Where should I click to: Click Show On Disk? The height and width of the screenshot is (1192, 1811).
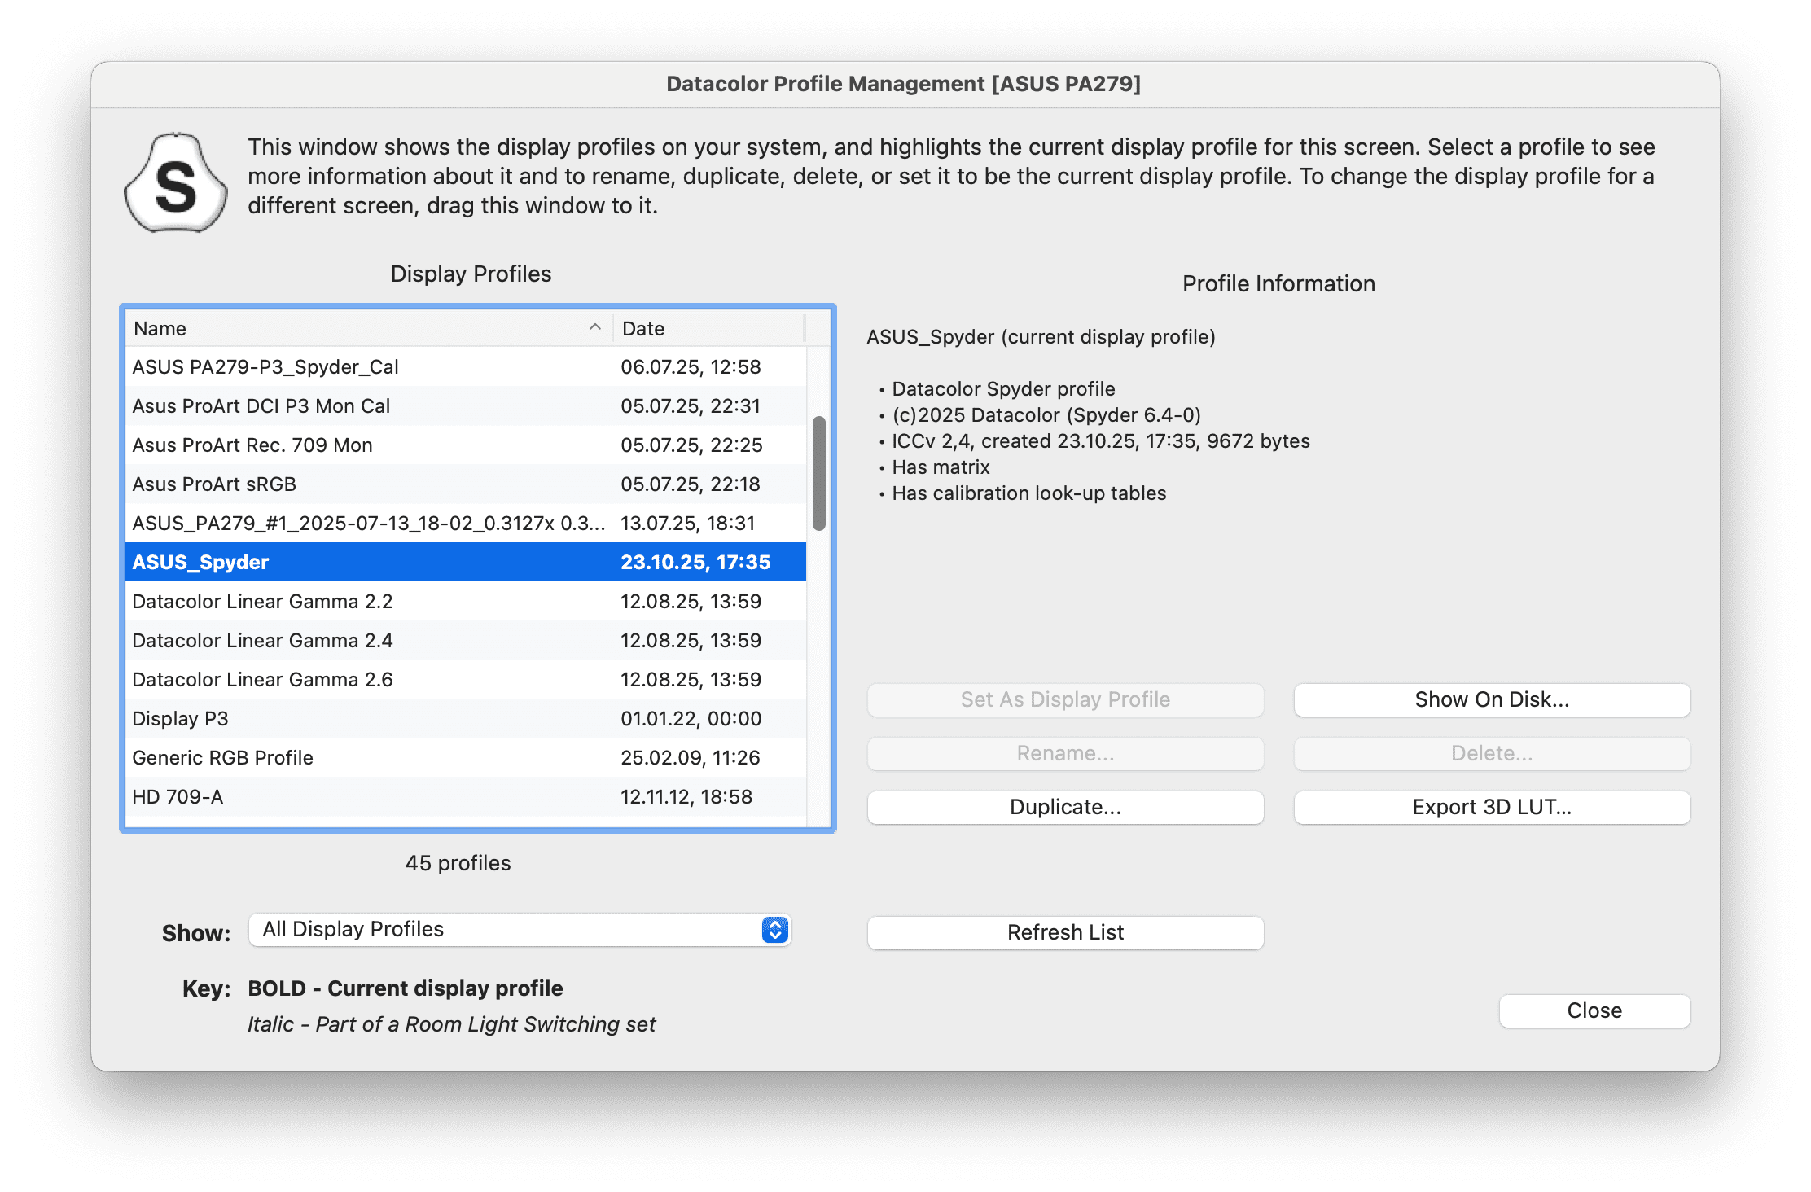coord(1491,699)
